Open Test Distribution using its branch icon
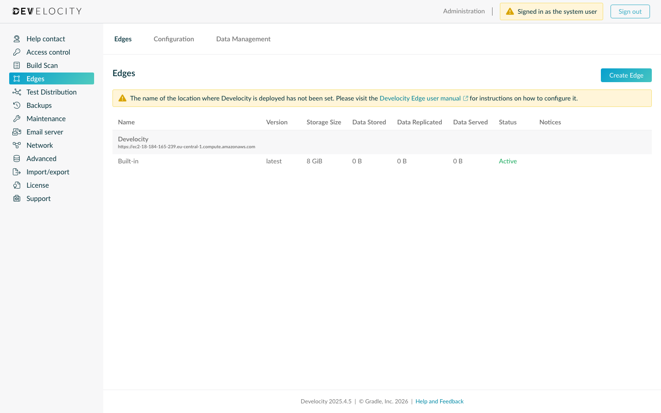 [x=17, y=92]
